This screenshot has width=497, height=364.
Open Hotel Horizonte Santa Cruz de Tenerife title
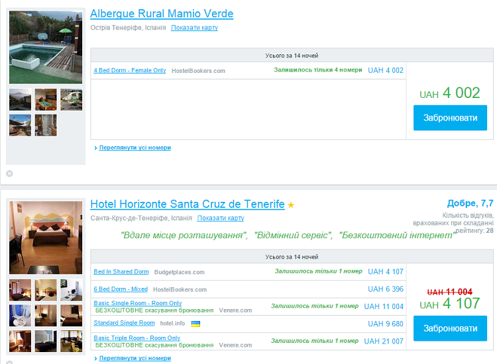187,204
